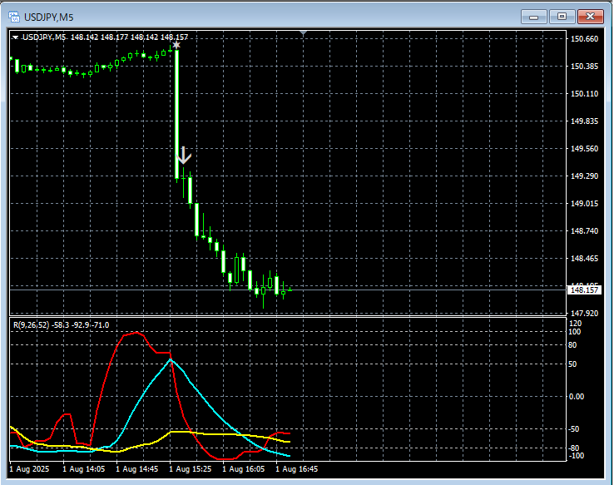
Task: Click the USDJPY,M5 OHLC header text
Action: click(106, 37)
